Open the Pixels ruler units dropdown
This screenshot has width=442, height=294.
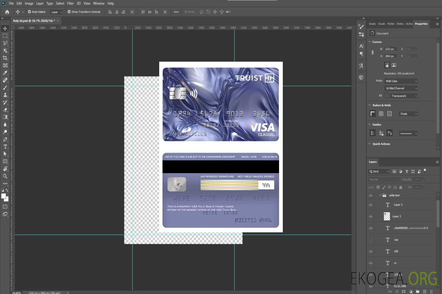click(x=408, y=114)
